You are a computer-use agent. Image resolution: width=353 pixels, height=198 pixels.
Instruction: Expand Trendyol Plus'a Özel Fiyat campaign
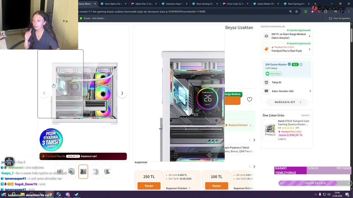coord(309,49)
